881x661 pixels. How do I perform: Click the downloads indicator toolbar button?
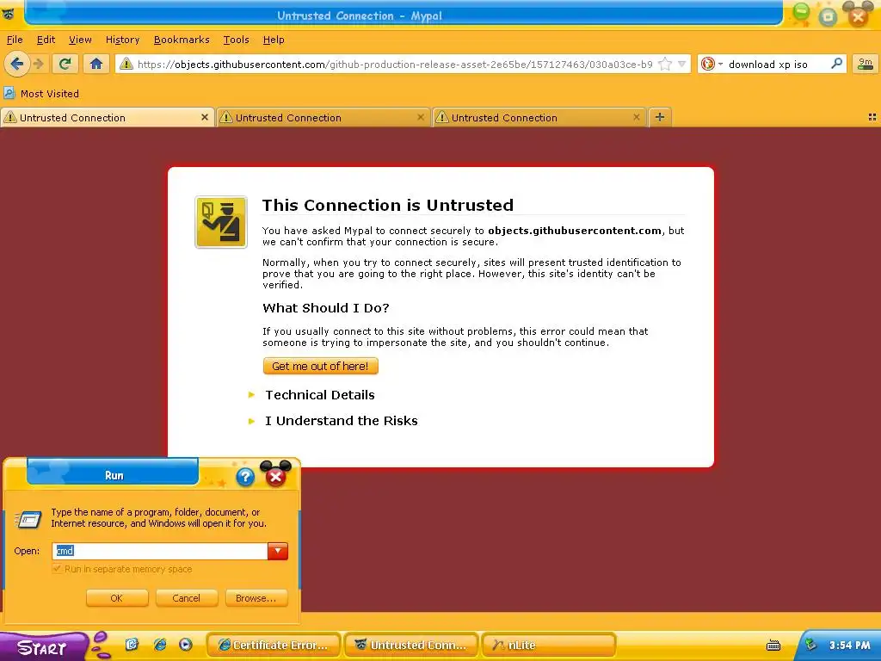click(x=866, y=64)
